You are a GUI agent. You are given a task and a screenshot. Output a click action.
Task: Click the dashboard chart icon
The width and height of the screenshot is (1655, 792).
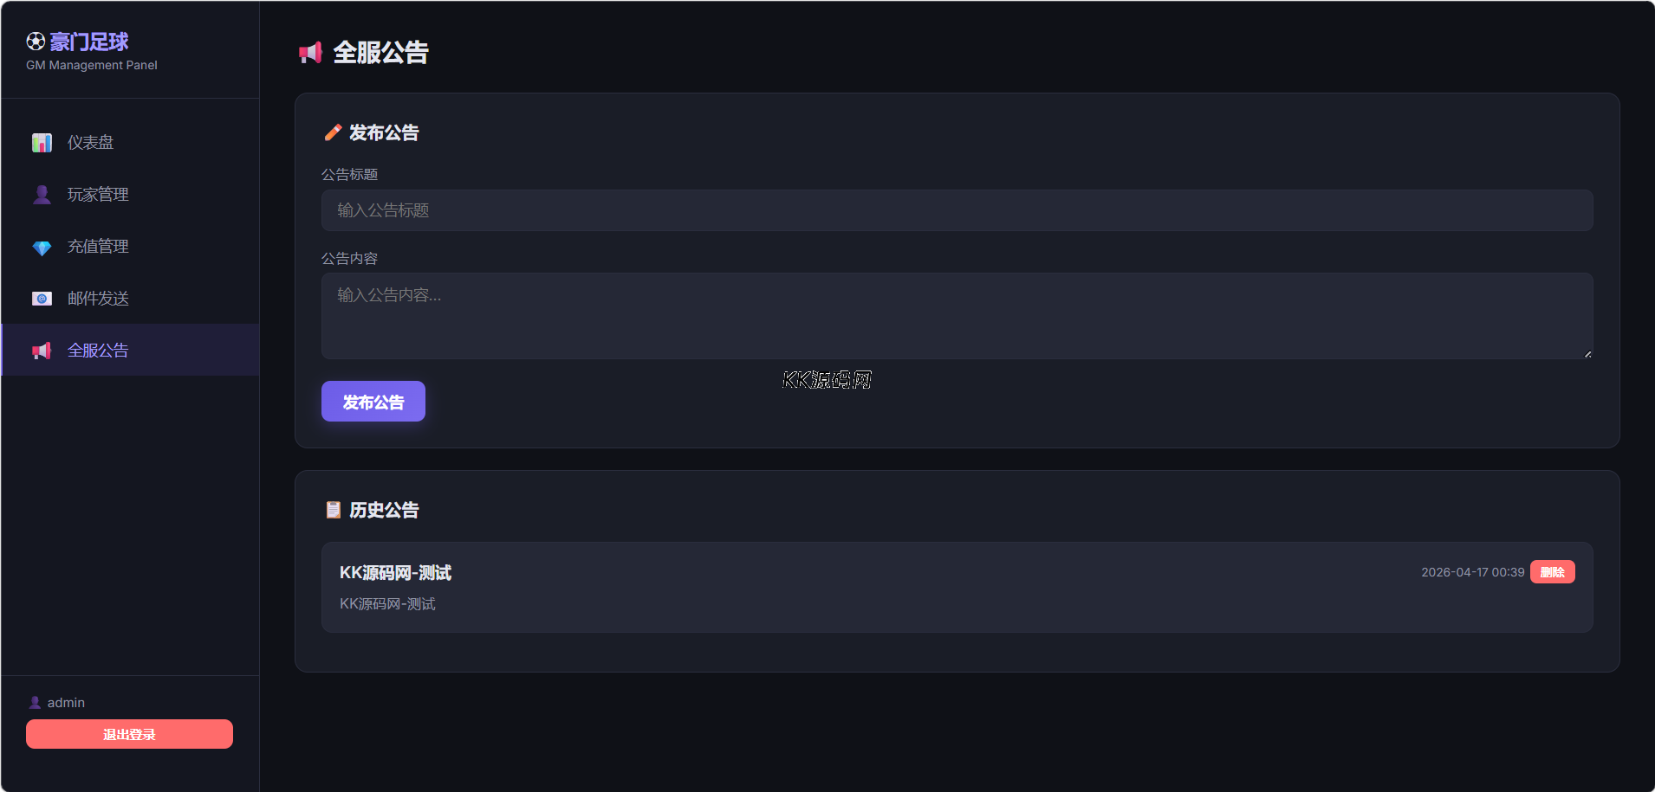[x=42, y=143]
